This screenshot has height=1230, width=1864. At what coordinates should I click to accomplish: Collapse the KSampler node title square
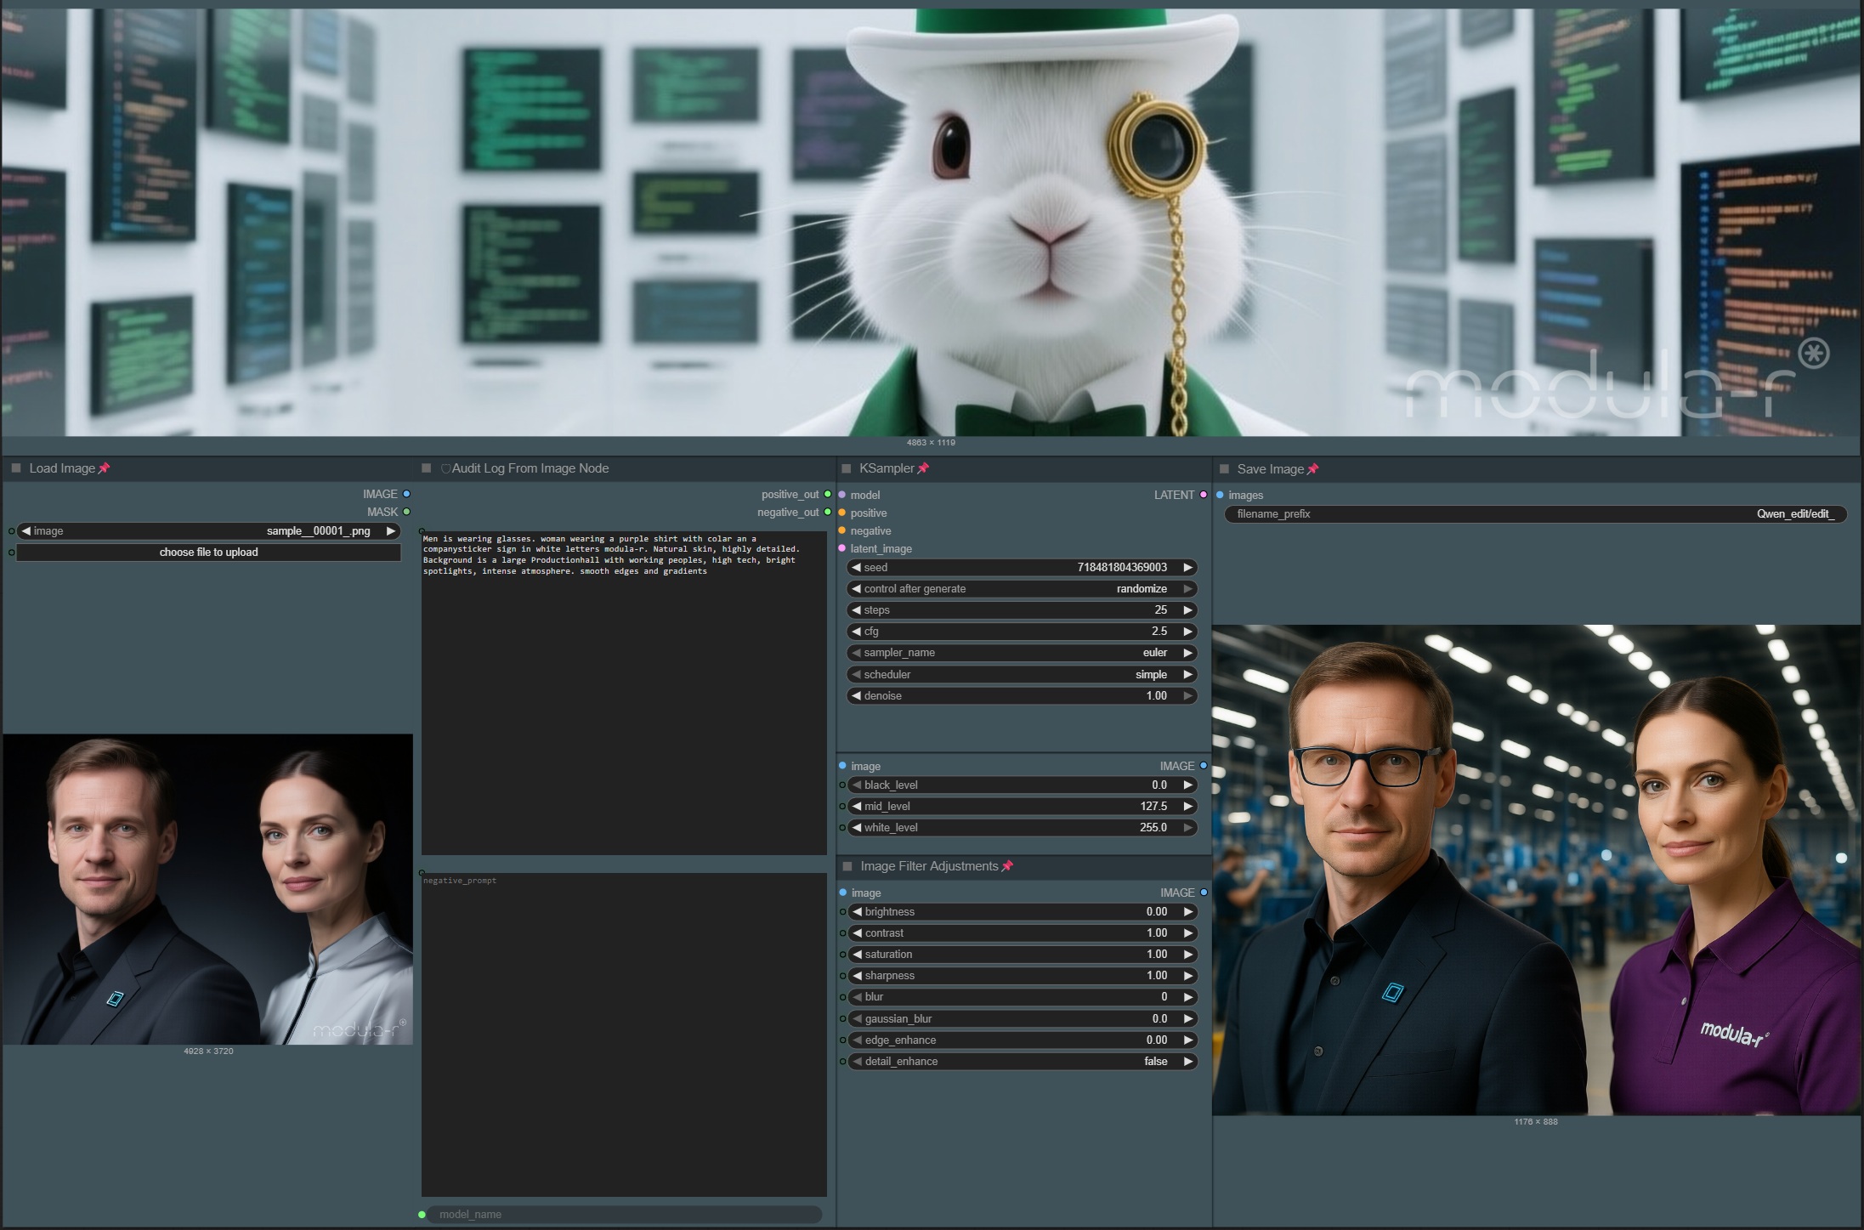[x=845, y=468]
